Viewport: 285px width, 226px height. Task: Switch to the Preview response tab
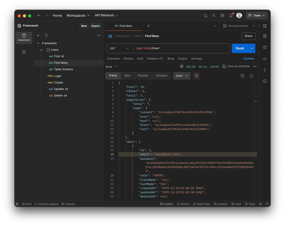[x=143, y=75]
